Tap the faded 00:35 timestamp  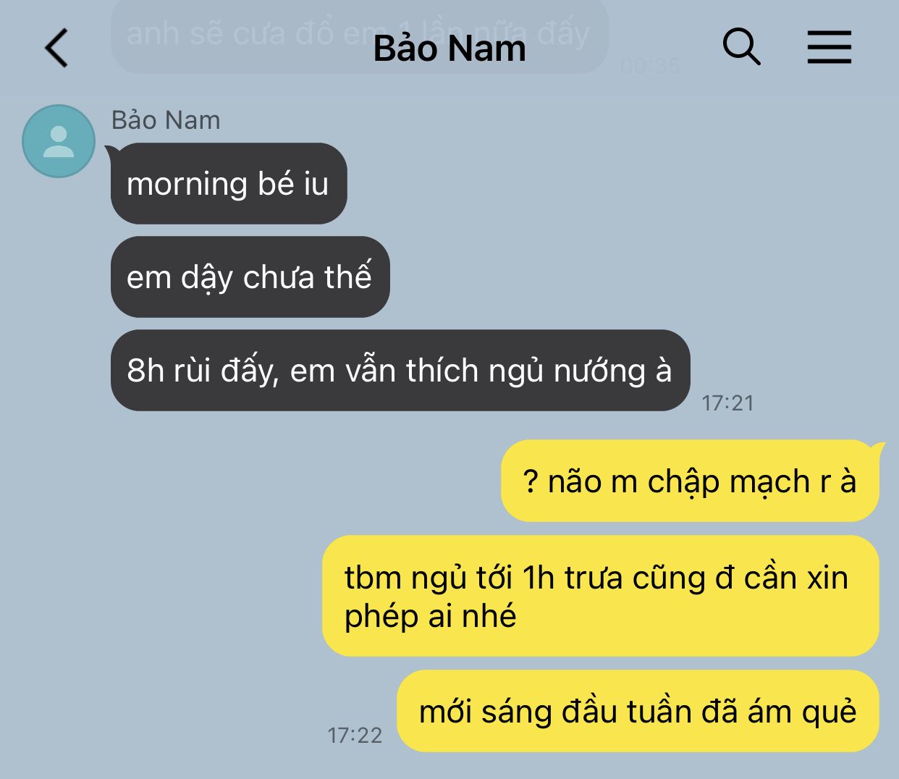pyautogui.click(x=650, y=66)
